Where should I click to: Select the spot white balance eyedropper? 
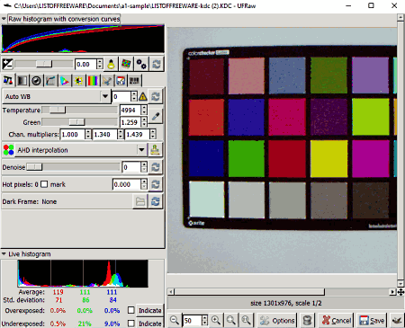pos(156,116)
